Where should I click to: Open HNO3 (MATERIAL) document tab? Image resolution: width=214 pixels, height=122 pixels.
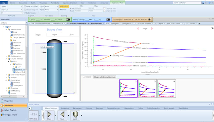click(174, 24)
